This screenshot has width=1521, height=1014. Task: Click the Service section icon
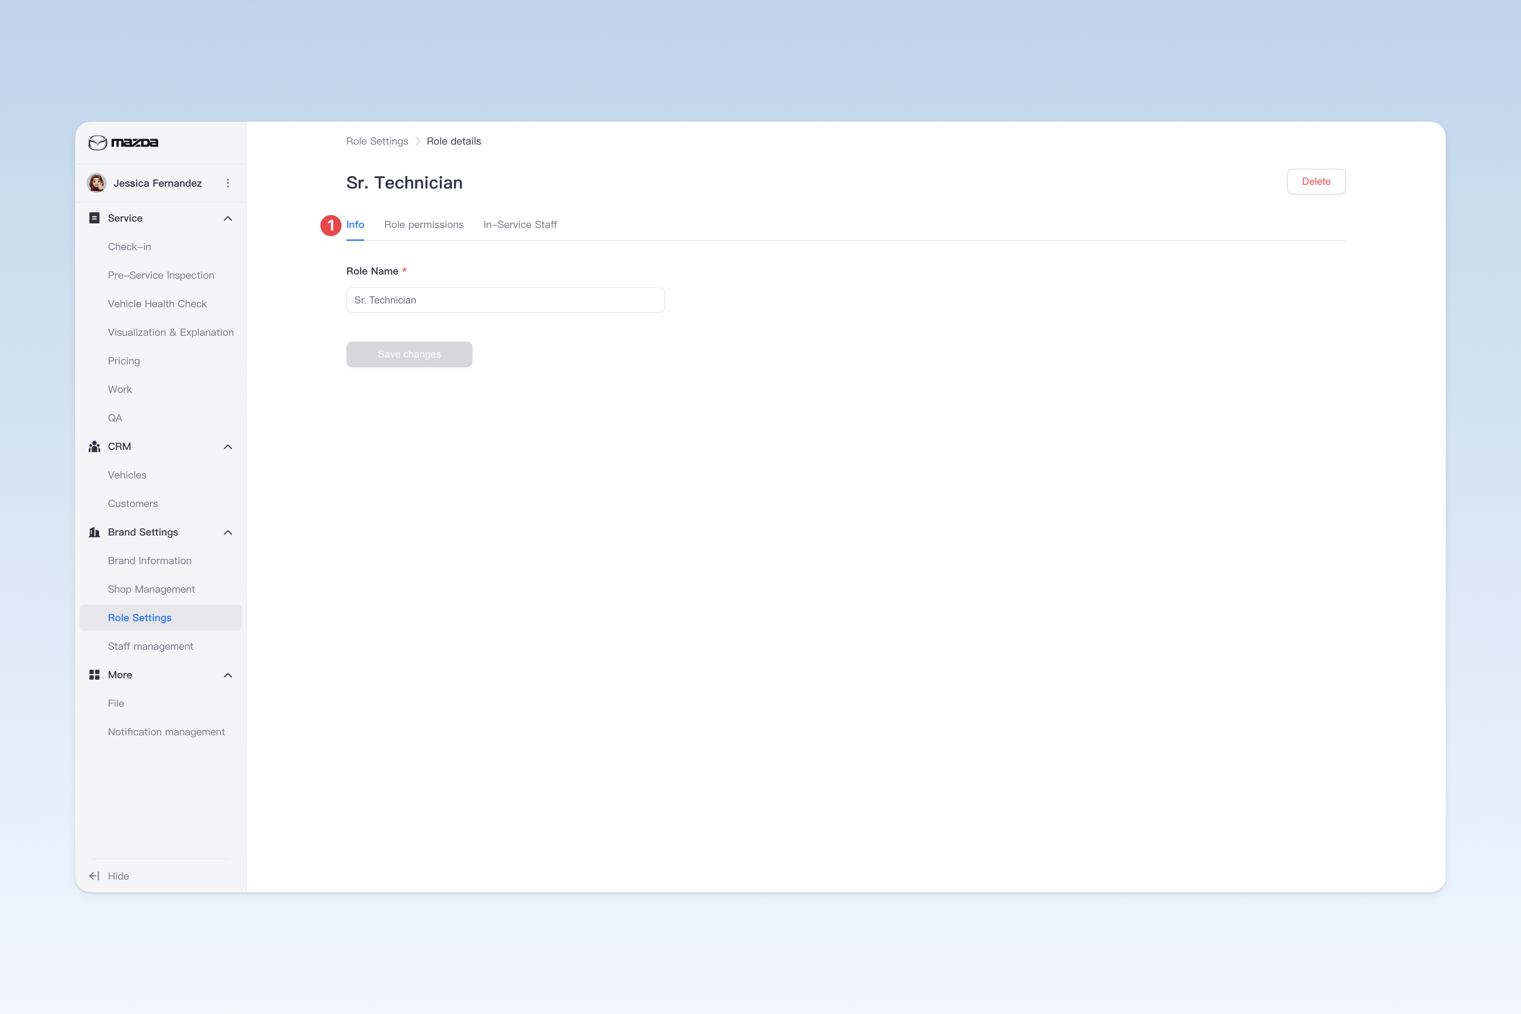coord(94,218)
